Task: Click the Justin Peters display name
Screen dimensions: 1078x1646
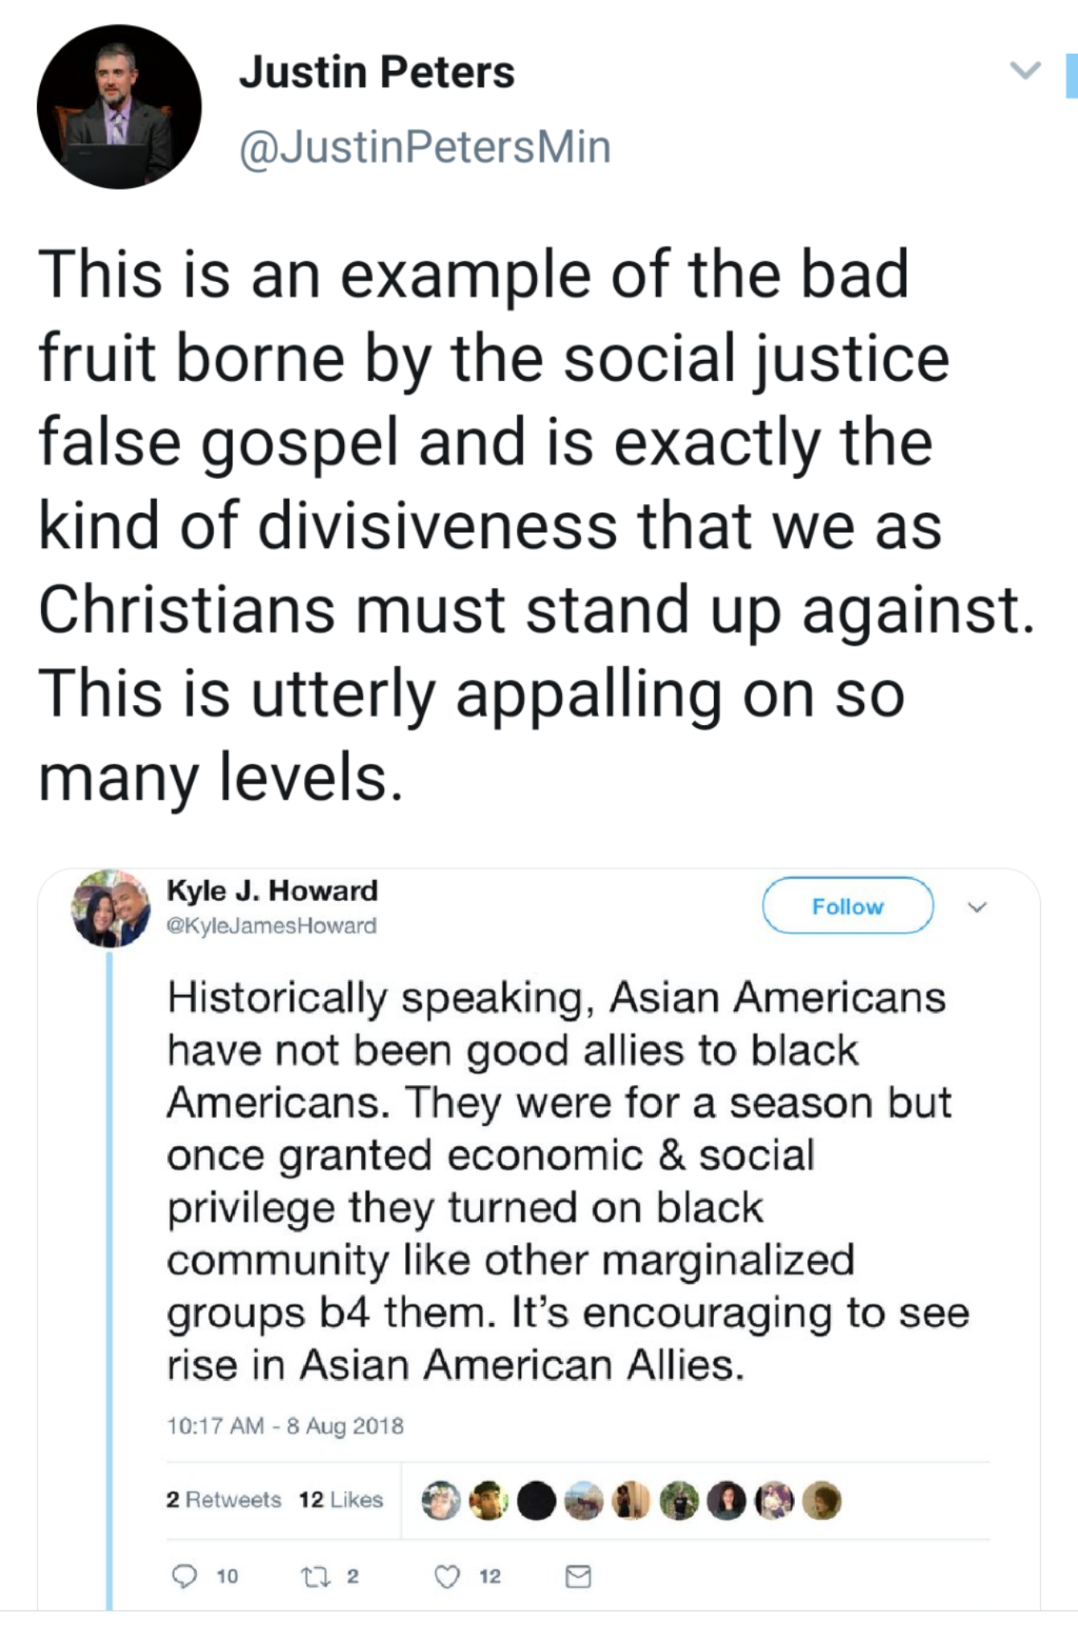Action: [376, 72]
